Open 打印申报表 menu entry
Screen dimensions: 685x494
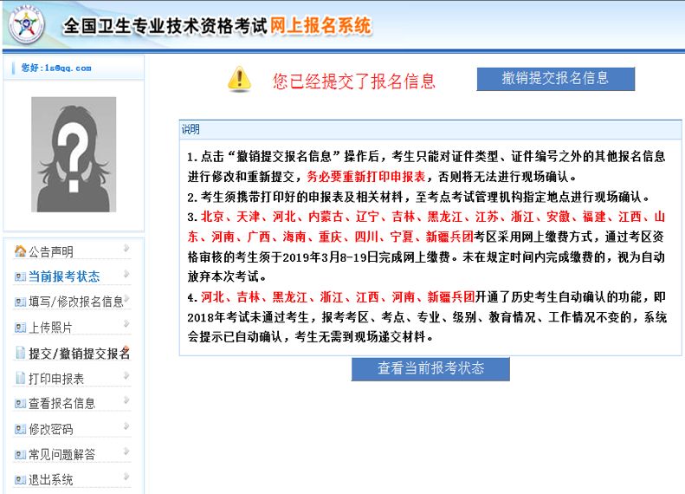click(56, 379)
